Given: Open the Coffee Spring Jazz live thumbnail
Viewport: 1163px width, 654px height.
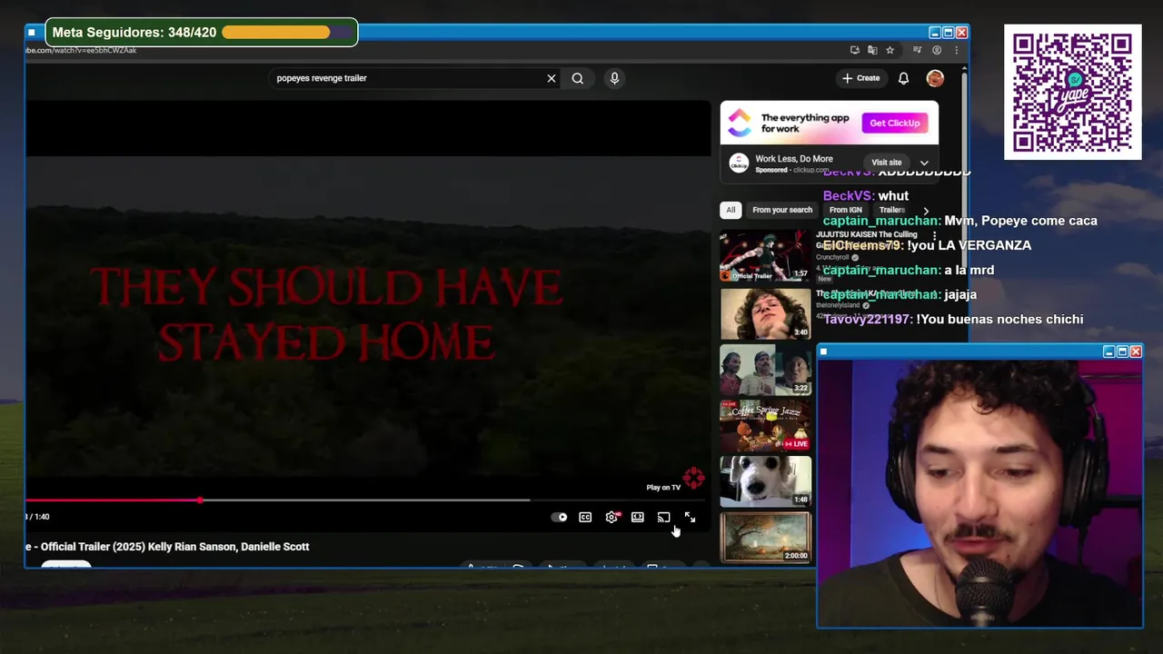Looking at the screenshot, I should click(765, 425).
